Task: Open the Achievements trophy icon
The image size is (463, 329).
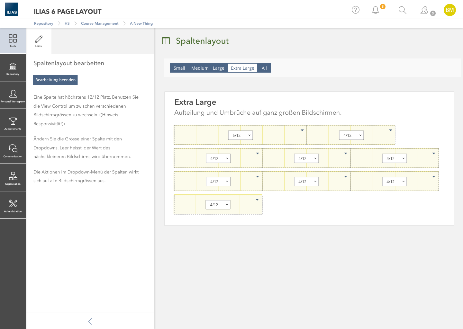Action: coord(13,123)
